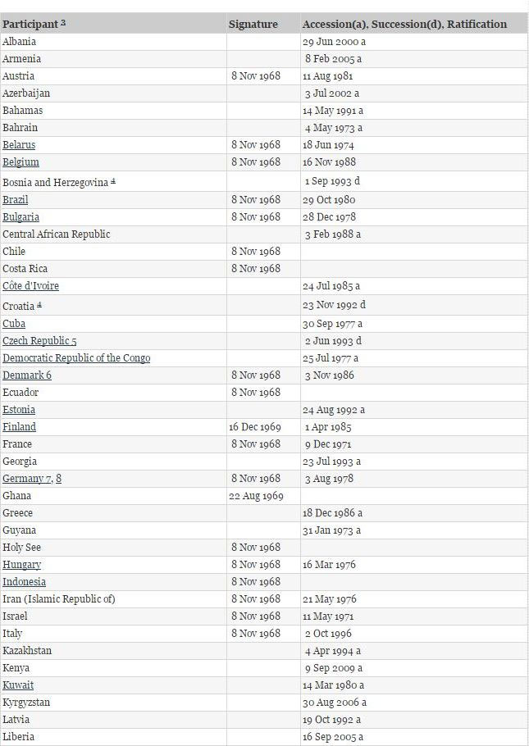Open the Belarus country link
The width and height of the screenshot is (529, 746).
coord(18,145)
